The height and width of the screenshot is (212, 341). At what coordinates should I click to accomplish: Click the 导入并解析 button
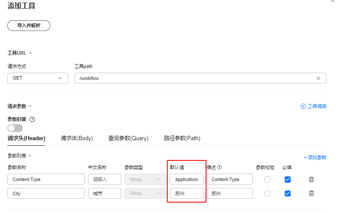point(29,26)
